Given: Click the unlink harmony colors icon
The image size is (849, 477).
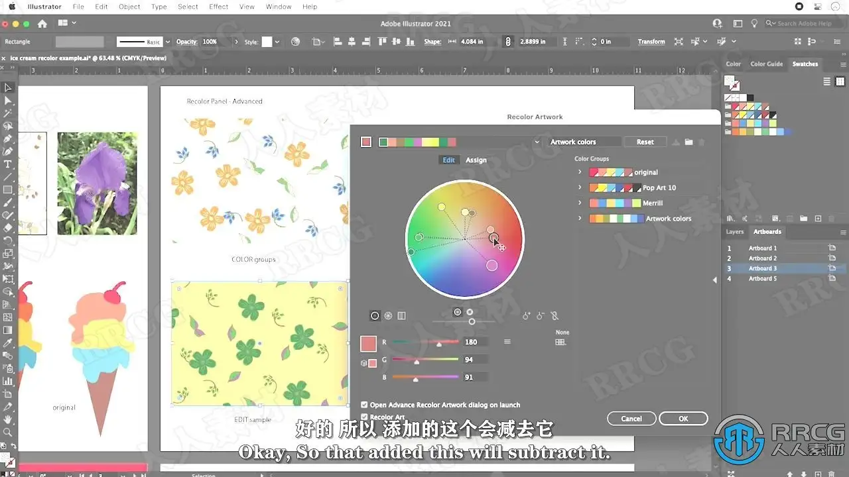Looking at the screenshot, I should 555,316.
